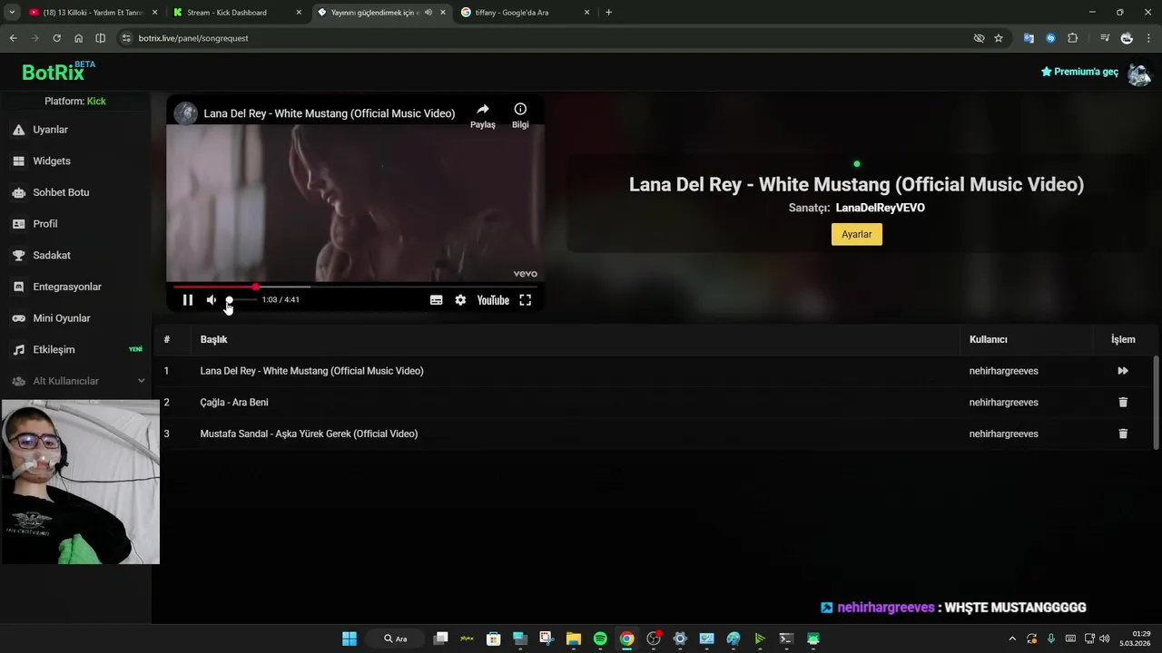Screen dimensions: 1162x653
Task: Pause the YouTube video
Action: [x=187, y=300]
